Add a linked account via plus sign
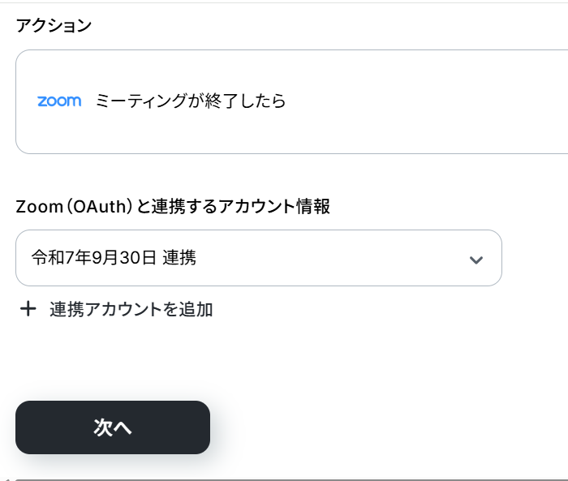Screen dimensions: 568x481 click(x=28, y=309)
